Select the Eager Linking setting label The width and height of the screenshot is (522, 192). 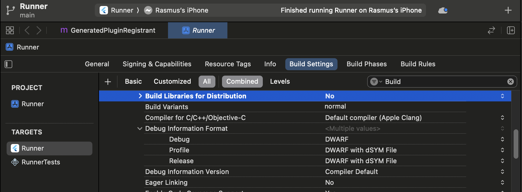click(x=166, y=182)
